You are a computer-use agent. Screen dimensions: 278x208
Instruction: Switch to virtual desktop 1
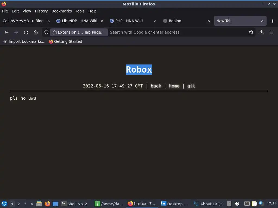tap(12, 204)
